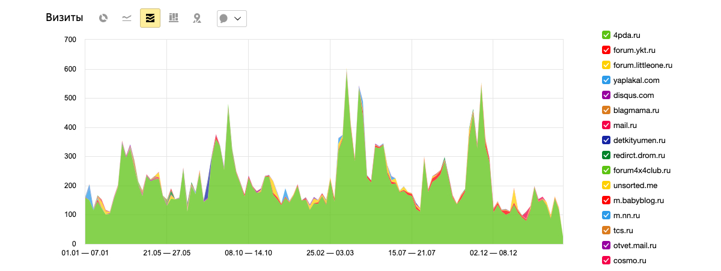Toggle the cosmo.ru legend checkbox
721x271 pixels.
[x=606, y=260]
